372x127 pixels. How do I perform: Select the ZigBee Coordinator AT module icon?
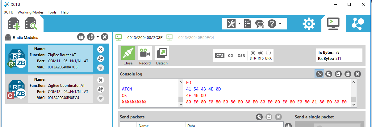pyautogui.click(x=17, y=89)
